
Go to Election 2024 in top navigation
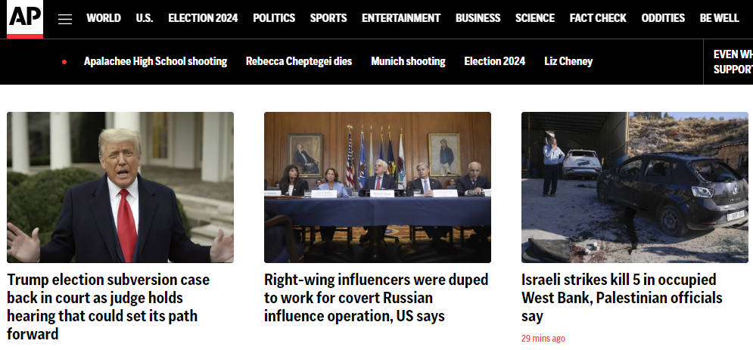click(203, 18)
